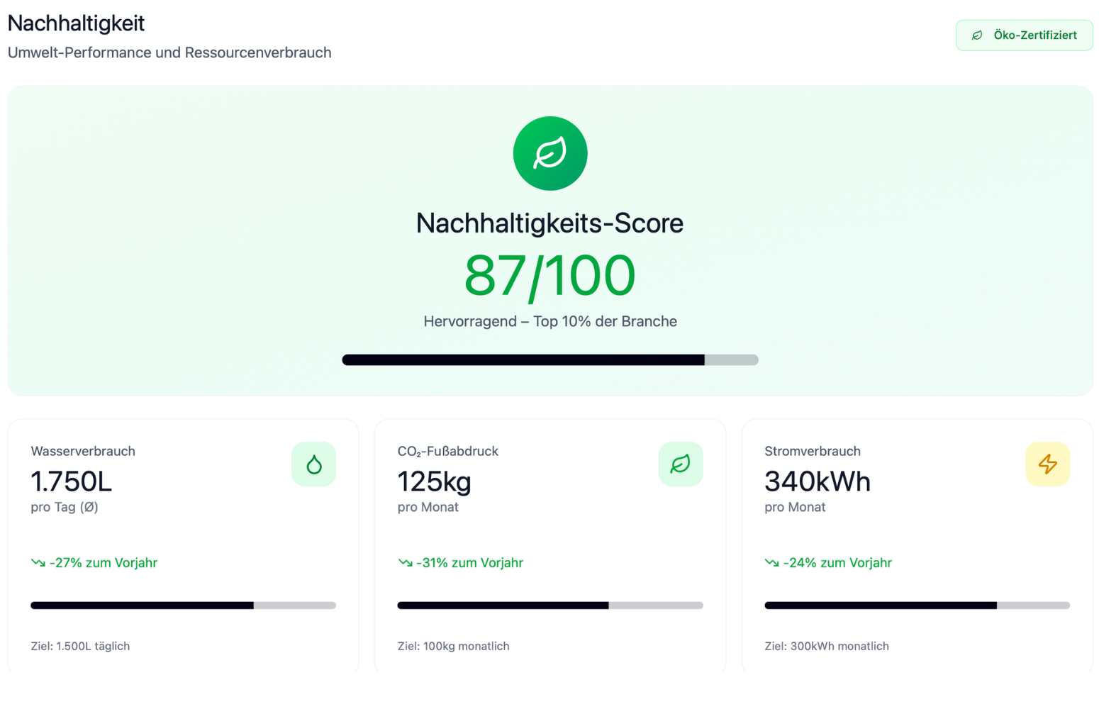Click the Nachhaltigkeit page heading

76,23
